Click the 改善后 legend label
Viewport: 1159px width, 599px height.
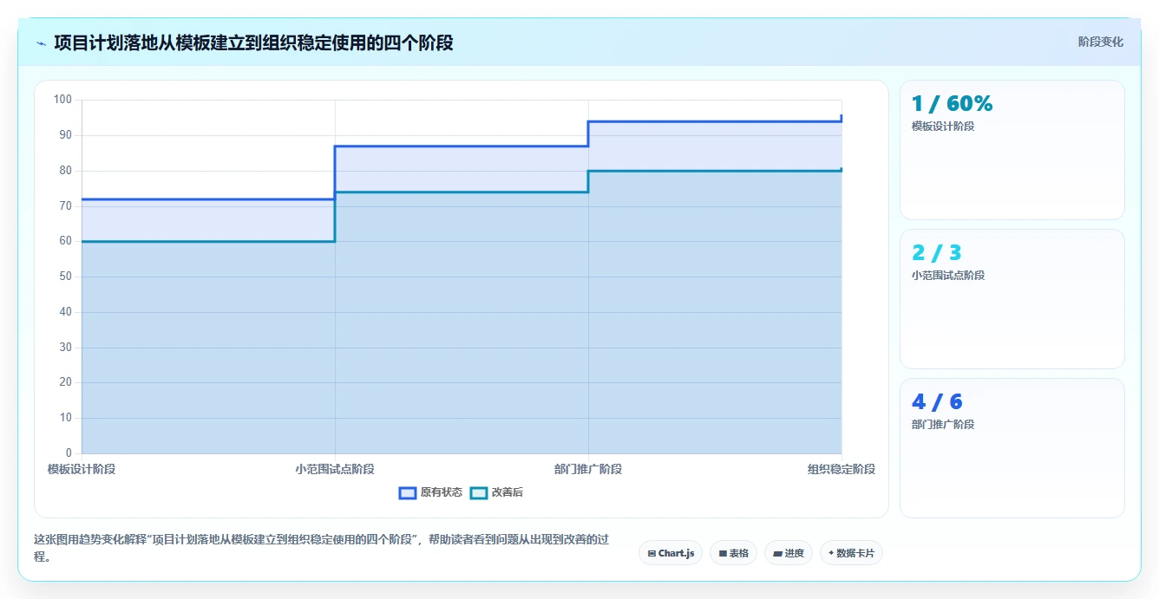tap(507, 492)
